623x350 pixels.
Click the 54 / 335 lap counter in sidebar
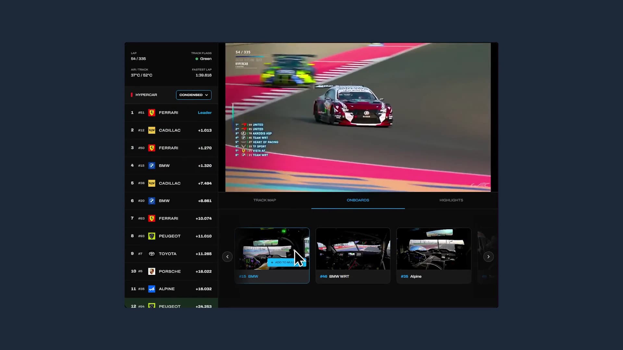coord(138,59)
